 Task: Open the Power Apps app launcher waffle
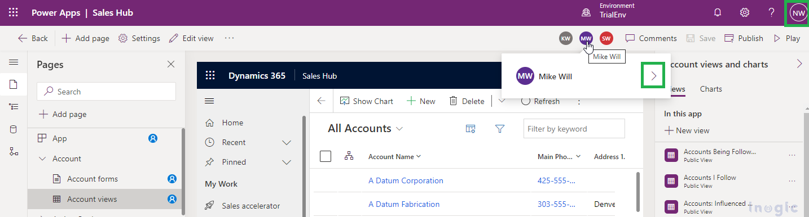(x=13, y=12)
